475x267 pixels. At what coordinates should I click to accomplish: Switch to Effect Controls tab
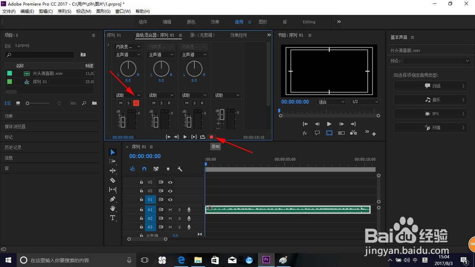[238, 35]
